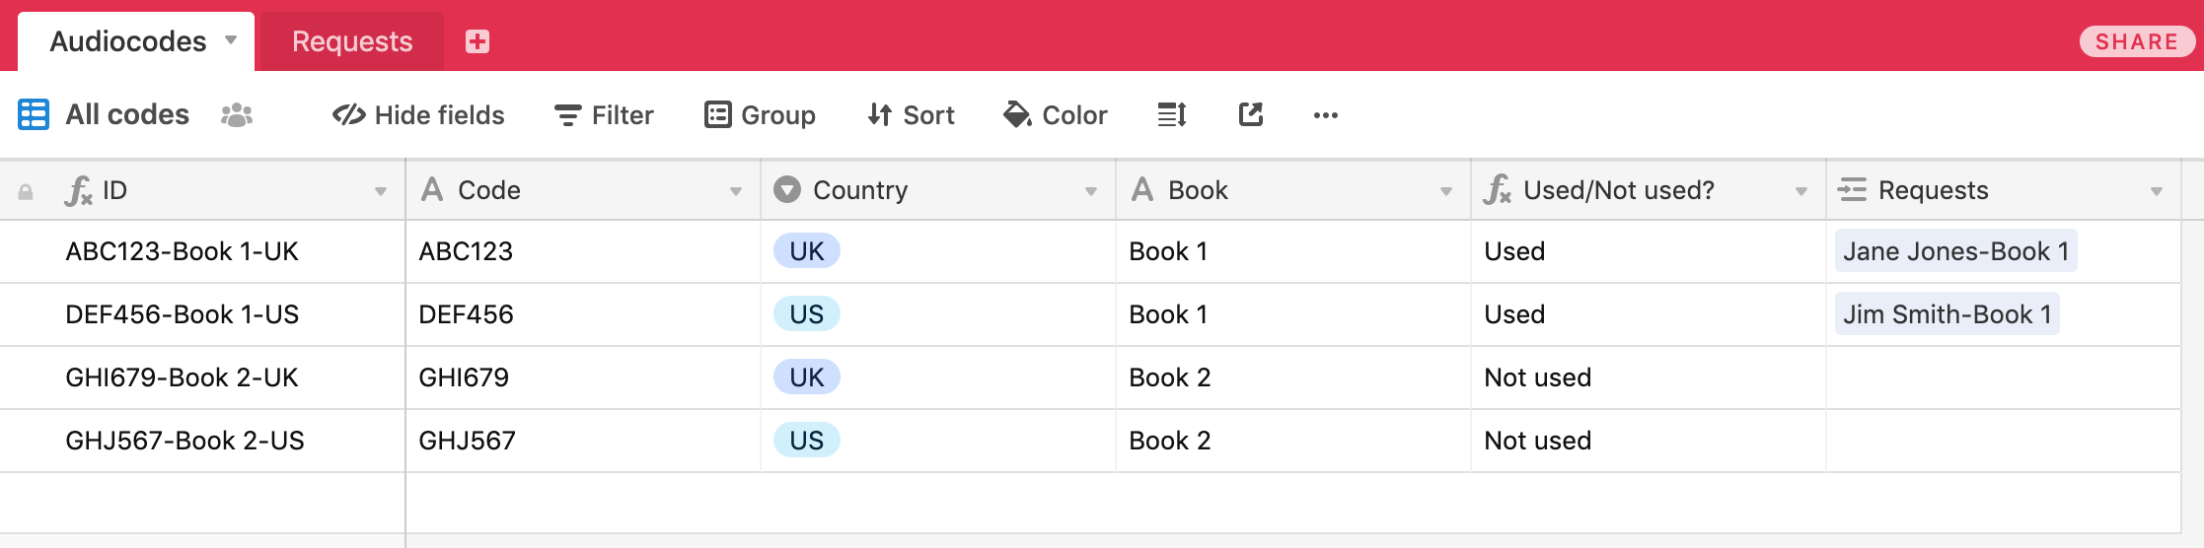Open the Group options
The width and height of the screenshot is (2204, 548).
[x=760, y=115]
